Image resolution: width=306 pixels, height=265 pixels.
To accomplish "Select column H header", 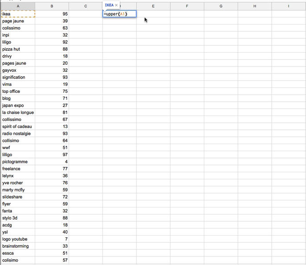I will pos(255,6).
